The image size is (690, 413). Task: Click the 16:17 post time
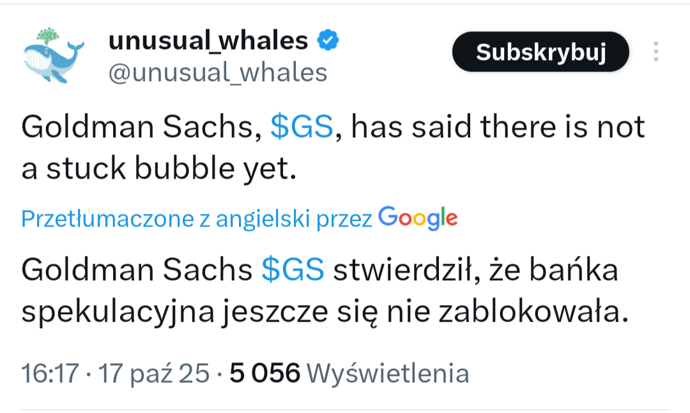[49, 373]
